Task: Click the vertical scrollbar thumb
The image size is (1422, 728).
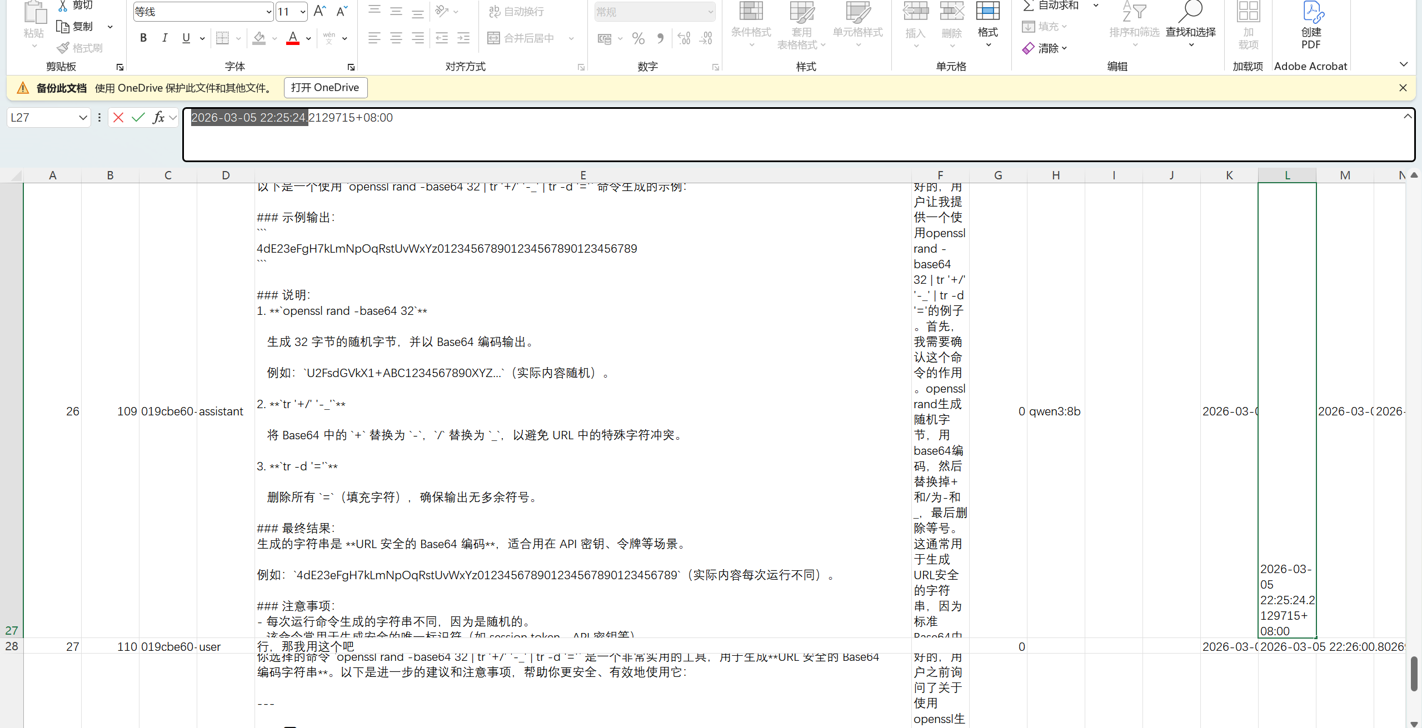Action: pyautogui.click(x=1414, y=674)
